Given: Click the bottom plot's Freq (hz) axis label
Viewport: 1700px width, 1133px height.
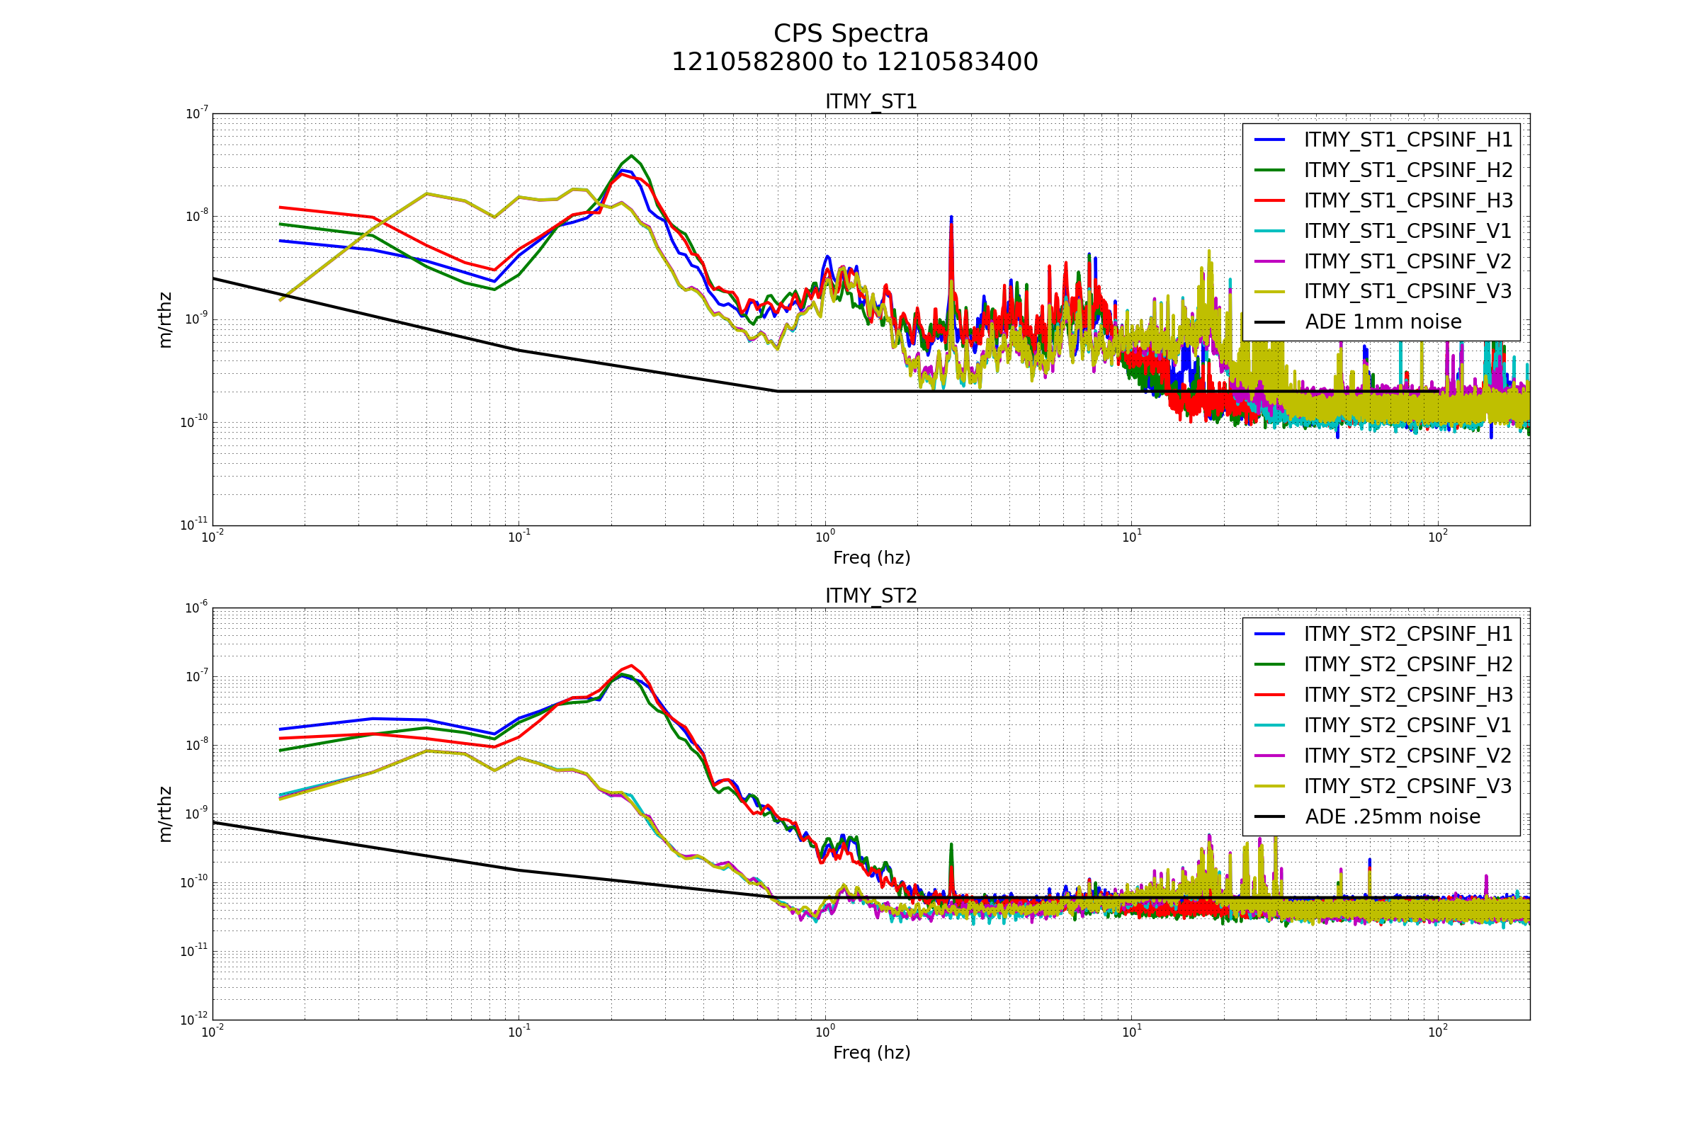Looking at the screenshot, I should point(871,1053).
